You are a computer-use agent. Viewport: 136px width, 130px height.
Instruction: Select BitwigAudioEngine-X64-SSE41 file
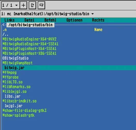pyautogui.click(x=31, y=44)
